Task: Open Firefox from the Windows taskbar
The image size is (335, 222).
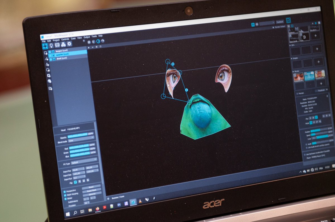Action: (97, 209)
